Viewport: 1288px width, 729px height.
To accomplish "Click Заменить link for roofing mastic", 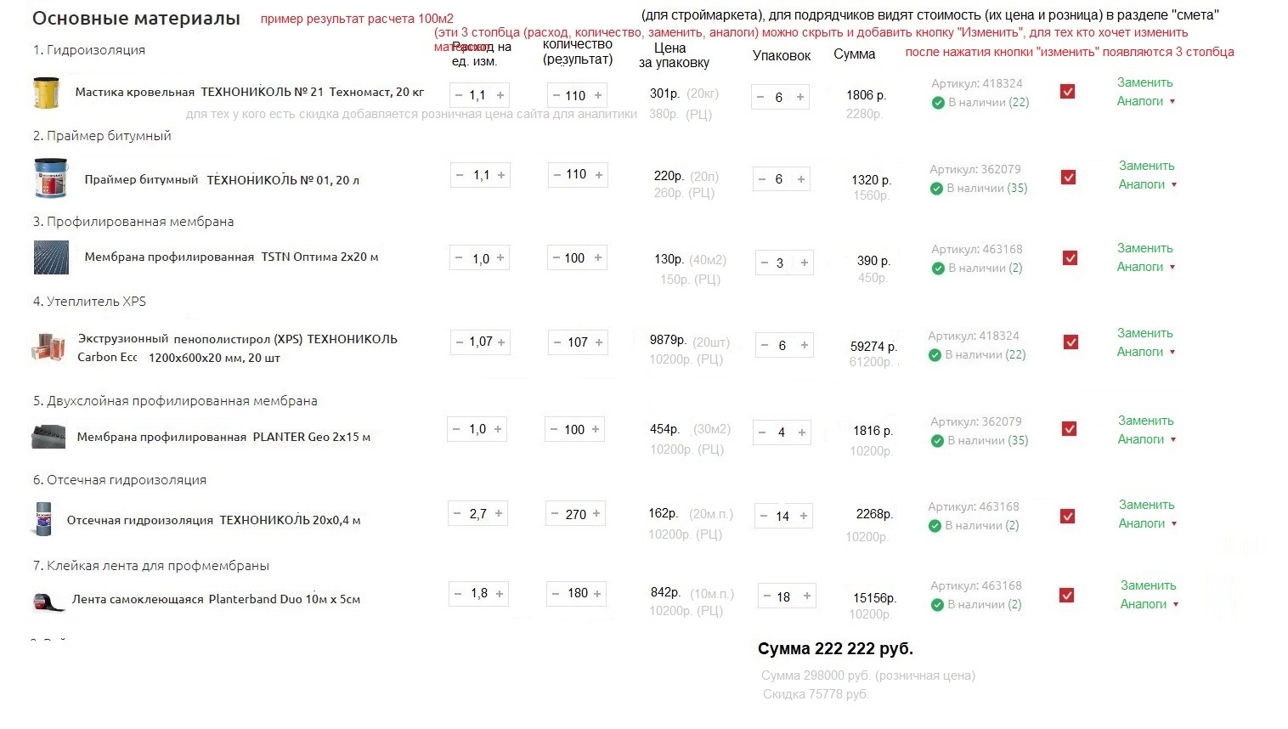I will point(1144,82).
